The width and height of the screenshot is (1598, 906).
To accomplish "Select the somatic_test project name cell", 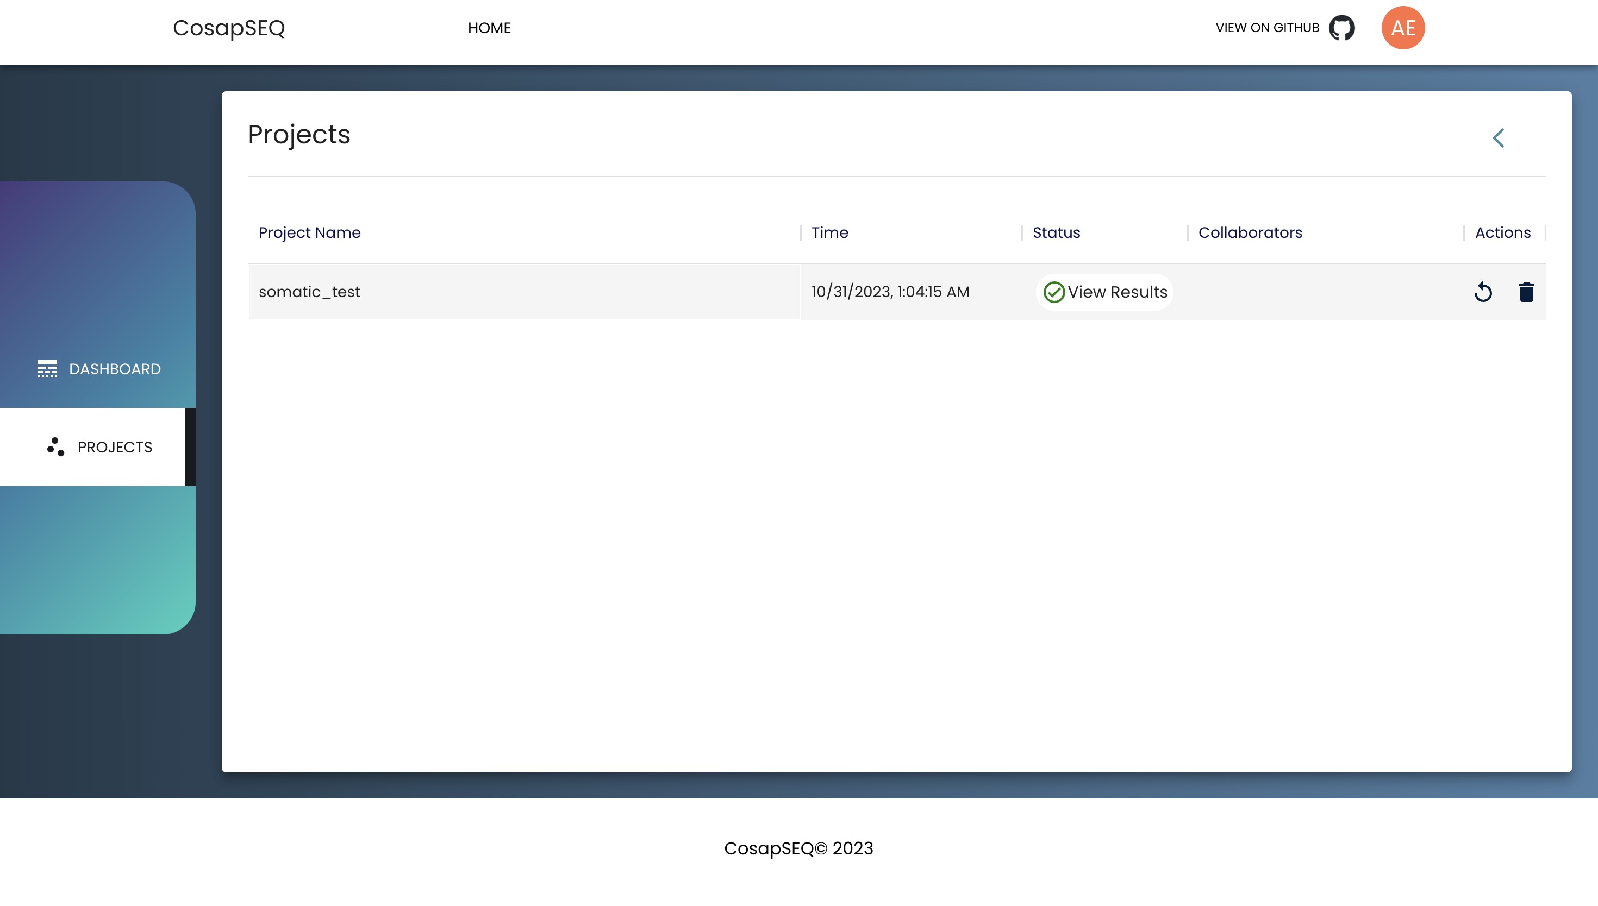I will pos(523,292).
